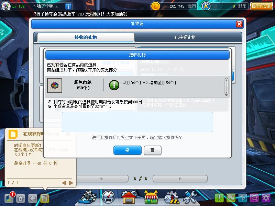Image resolution: width=275 pixels, height=206 pixels.
Task: Select the 彩色齿轮 item thumbnail
Action: coord(55,85)
